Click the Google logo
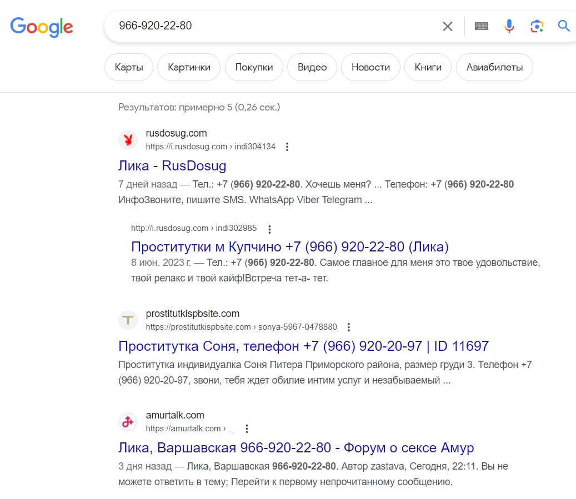 (x=42, y=26)
